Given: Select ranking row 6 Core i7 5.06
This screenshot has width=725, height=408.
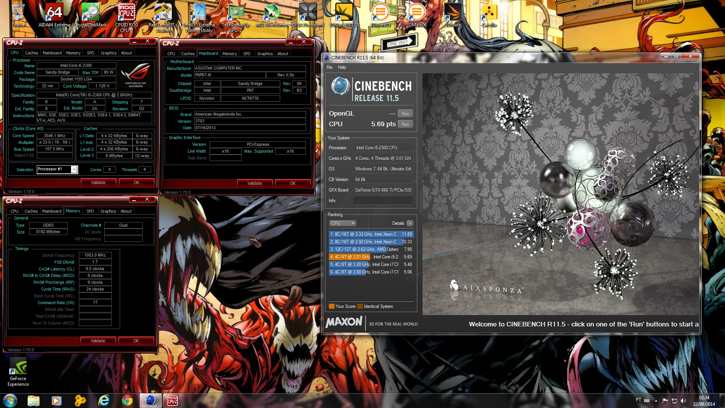Looking at the screenshot, I should pyautogui.click(x=371, y=272).
